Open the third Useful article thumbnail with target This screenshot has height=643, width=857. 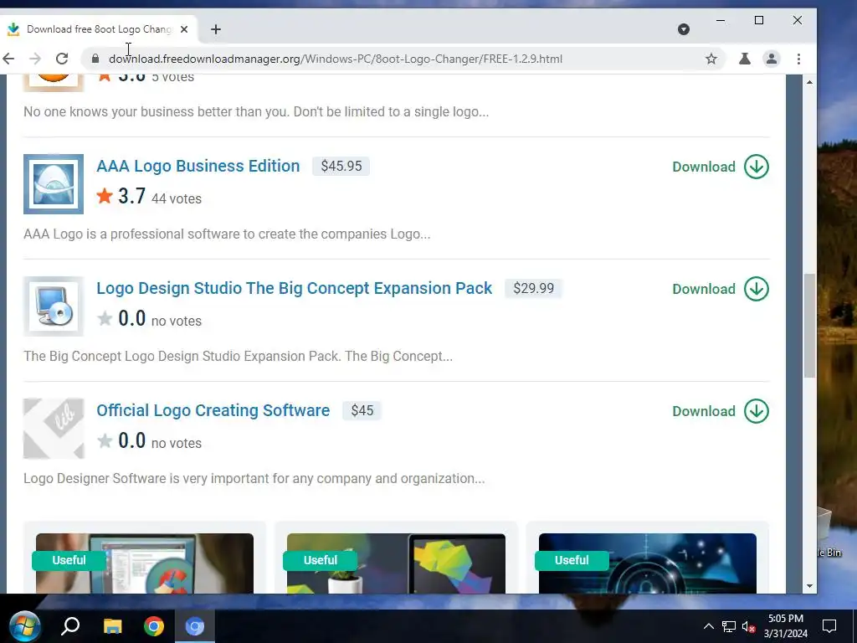click(648, 563)
